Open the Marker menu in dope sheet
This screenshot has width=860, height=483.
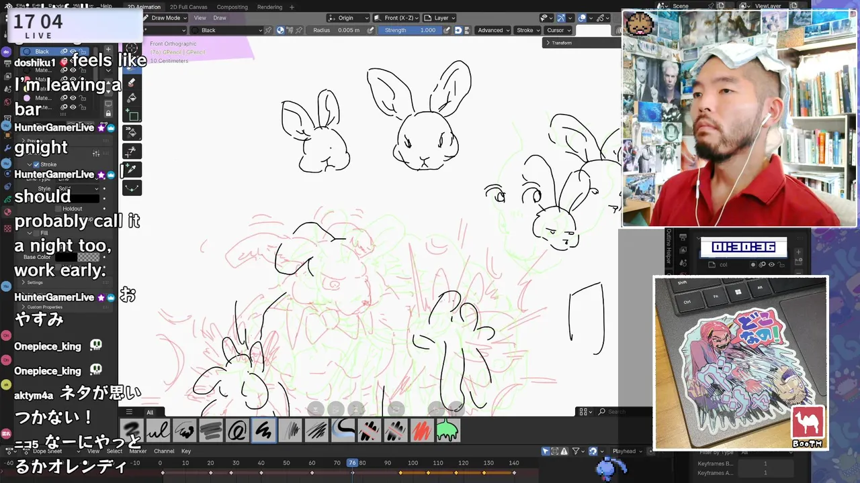coord(138,451)
